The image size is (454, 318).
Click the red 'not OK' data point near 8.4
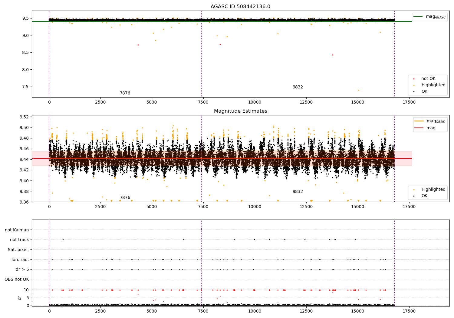click(x=333, y=55)
